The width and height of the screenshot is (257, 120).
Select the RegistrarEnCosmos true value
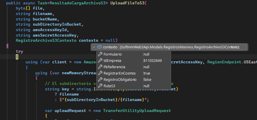147,73
